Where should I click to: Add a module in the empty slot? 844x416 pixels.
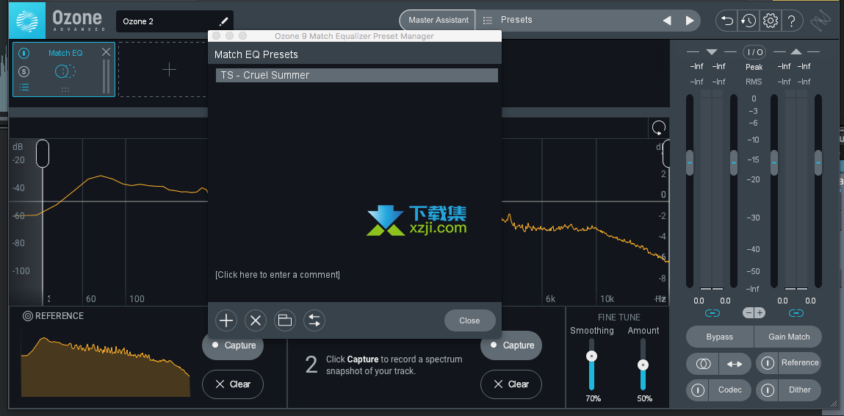(x=170, y=70)
